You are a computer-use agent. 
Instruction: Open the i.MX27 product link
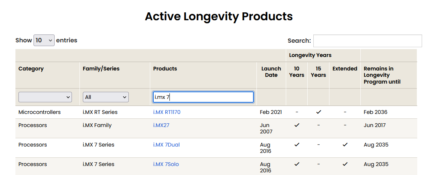click(161, 125)
